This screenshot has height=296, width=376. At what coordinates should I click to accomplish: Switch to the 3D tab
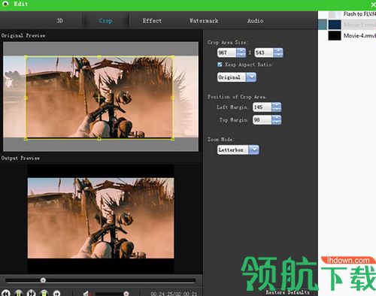coord(59,21)
